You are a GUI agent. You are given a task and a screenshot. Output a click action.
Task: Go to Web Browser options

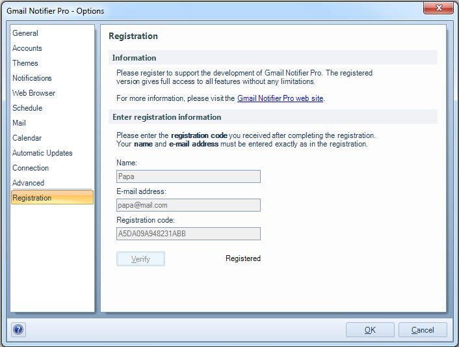pos(34,93)
